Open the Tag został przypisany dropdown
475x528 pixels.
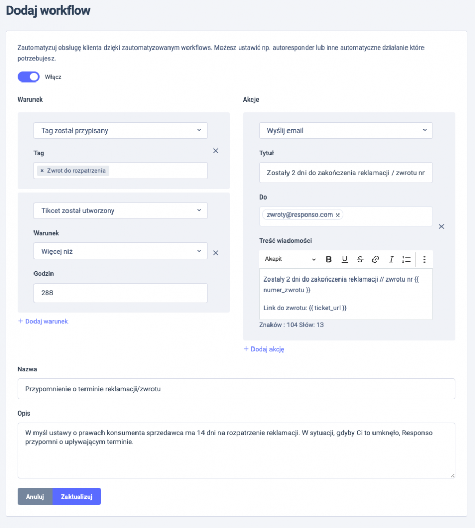[121, 130]
